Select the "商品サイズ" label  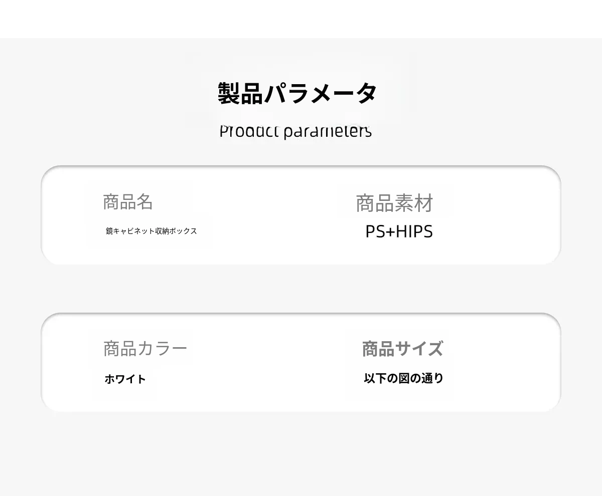coord(402,349)
